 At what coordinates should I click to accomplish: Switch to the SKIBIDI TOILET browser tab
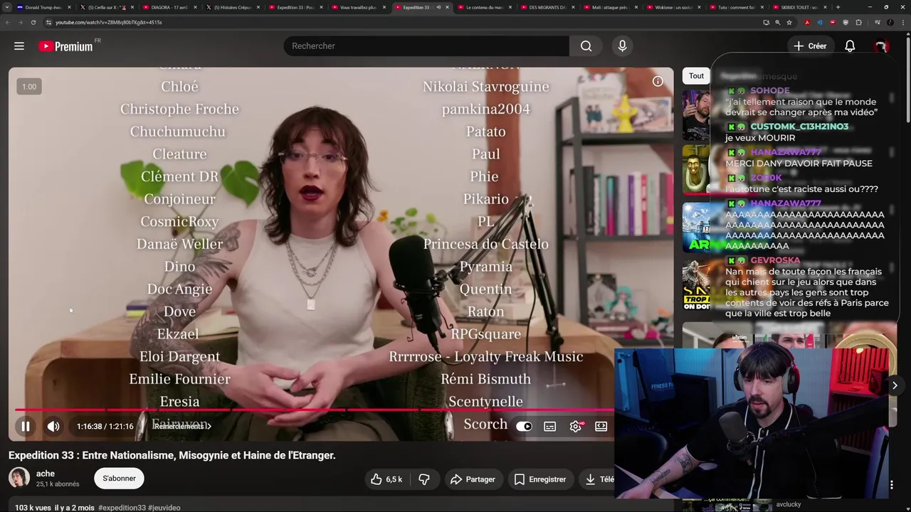point(799,7)
